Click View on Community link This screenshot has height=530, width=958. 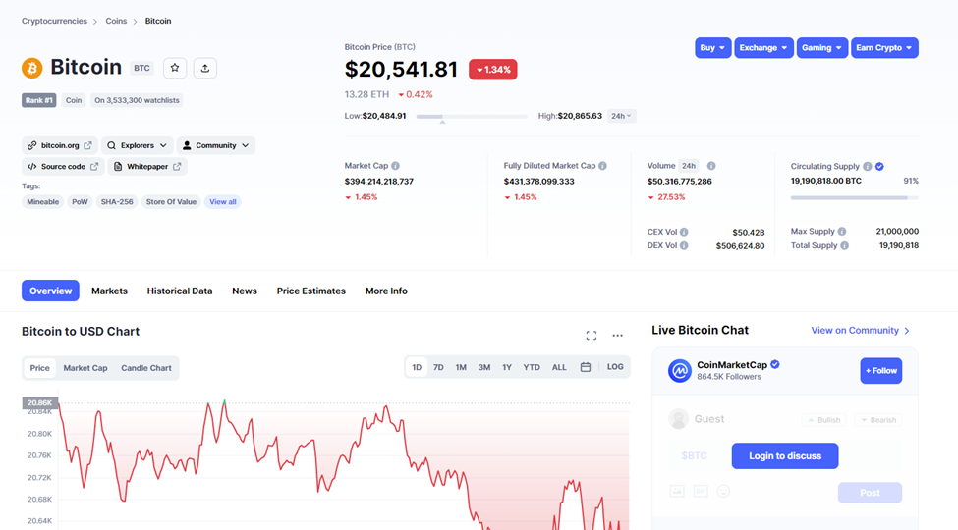click(x=861, y=331)
